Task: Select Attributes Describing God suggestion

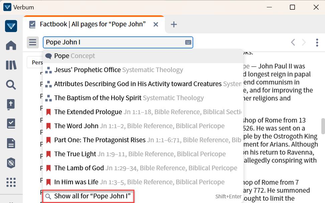Action: pos(143,84)
